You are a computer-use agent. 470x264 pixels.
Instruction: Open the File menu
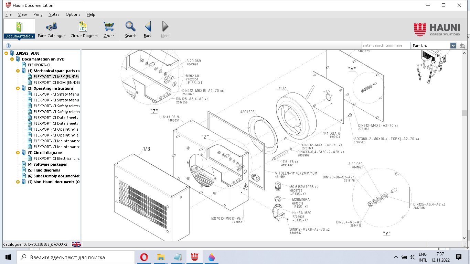pos(9,14)
